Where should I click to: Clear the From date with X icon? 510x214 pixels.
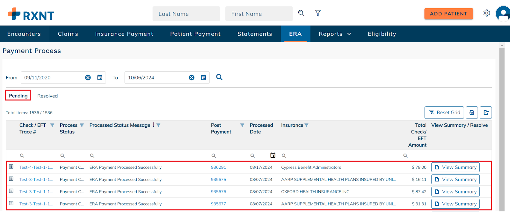pyautogui.click(x=88, y=78)
